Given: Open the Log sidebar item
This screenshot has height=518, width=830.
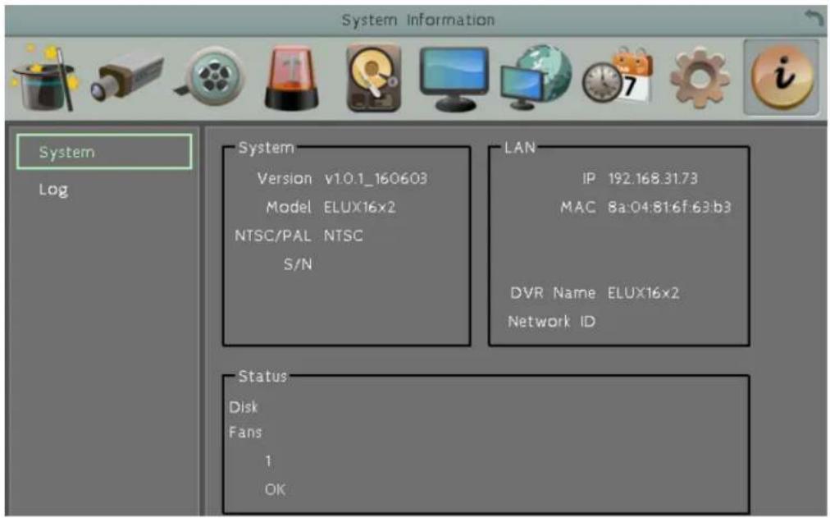Looking at the screenshot, I should point(53,190).
